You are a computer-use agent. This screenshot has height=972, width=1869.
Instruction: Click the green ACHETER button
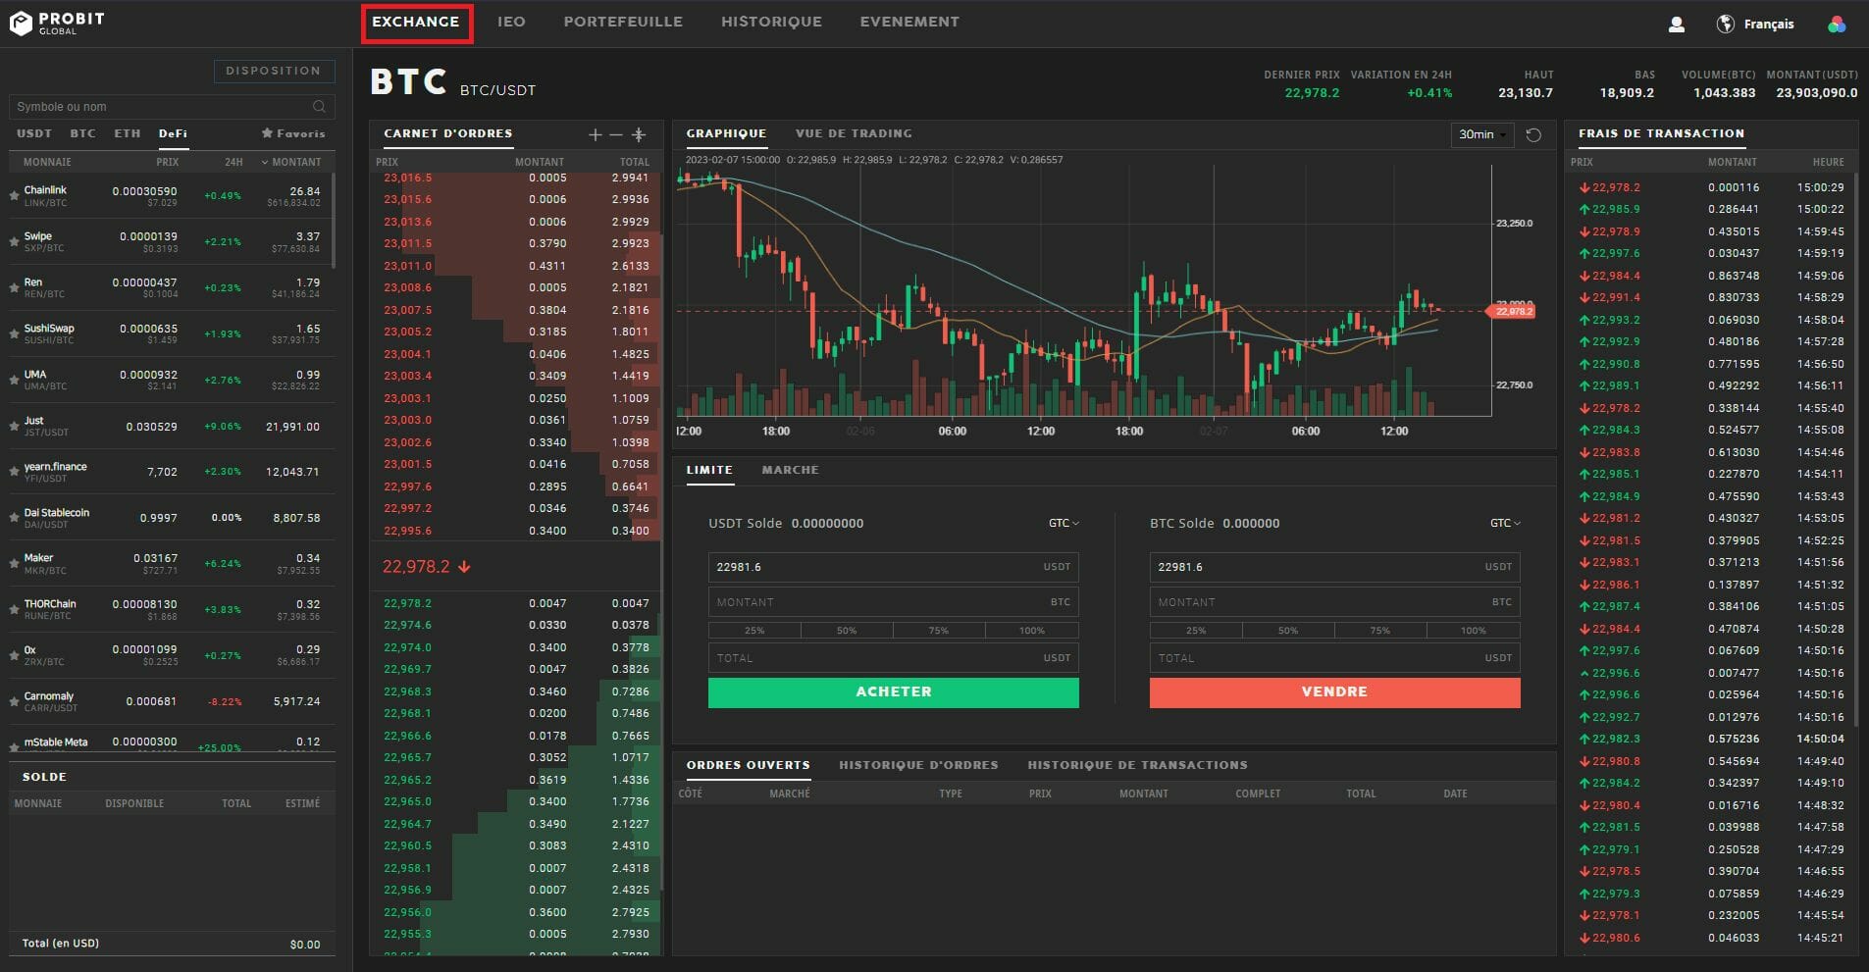click(x=893, y=692)
